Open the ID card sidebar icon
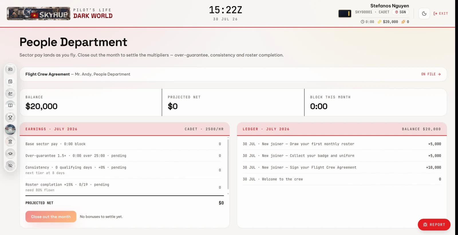Viewport: 458px width, 235px height. tap(10, 69)
